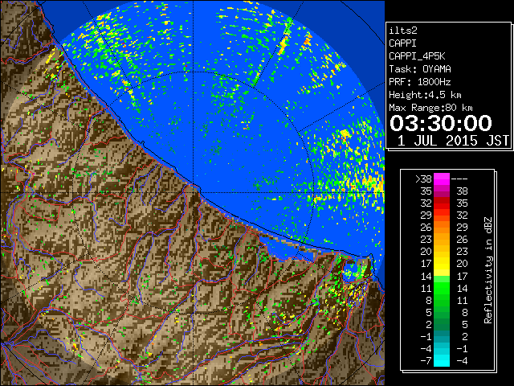This screenshot has height=386, width=514.
Task: Click the 03:30:00 timestamp
Action: 441,123
